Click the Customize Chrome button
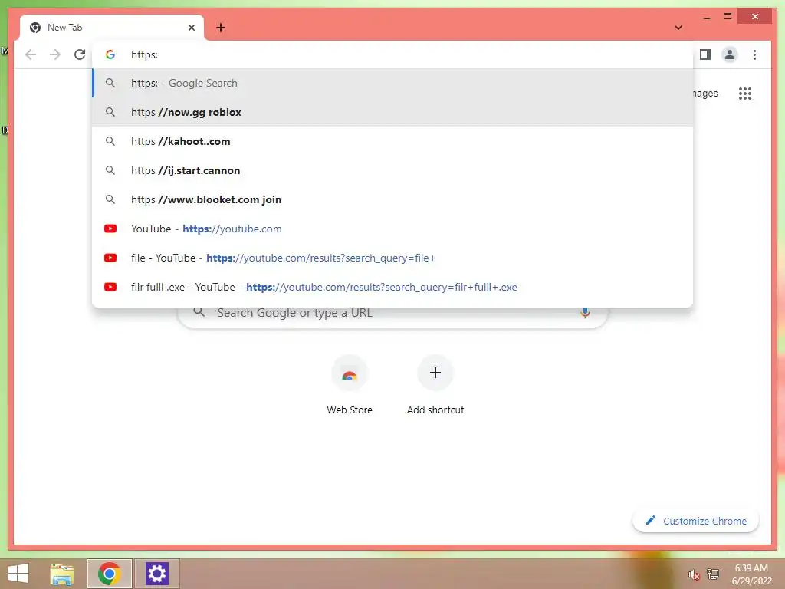The image size is (785, 589). point(695,521)
